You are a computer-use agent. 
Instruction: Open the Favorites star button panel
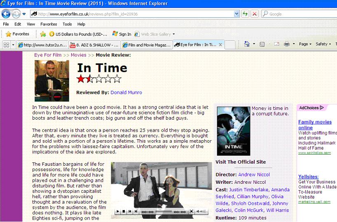pos(17,34)
